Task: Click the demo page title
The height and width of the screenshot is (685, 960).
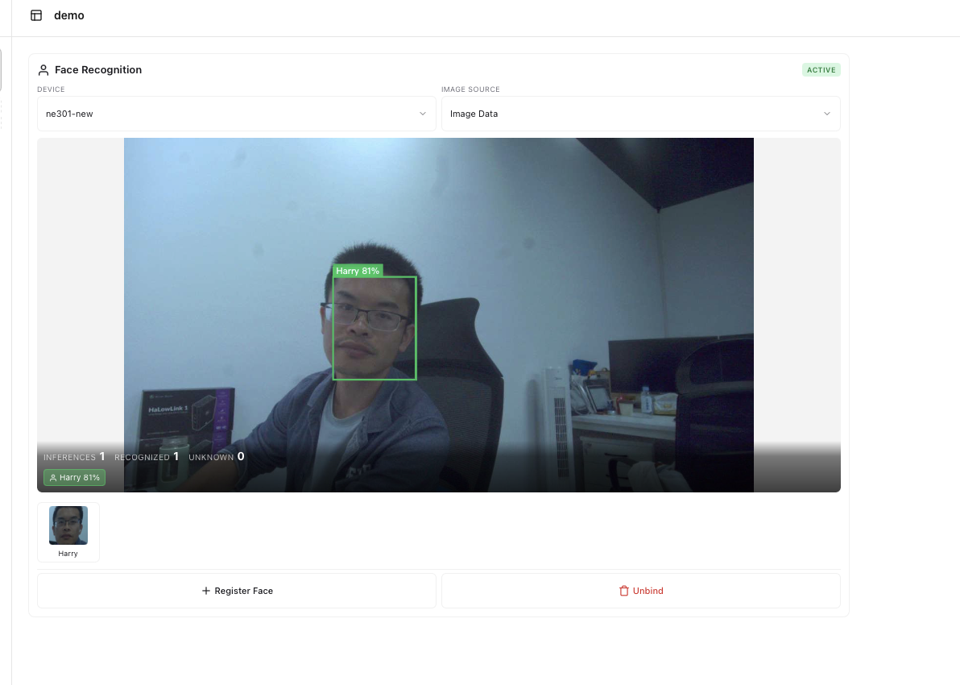Action: [69, 15]
